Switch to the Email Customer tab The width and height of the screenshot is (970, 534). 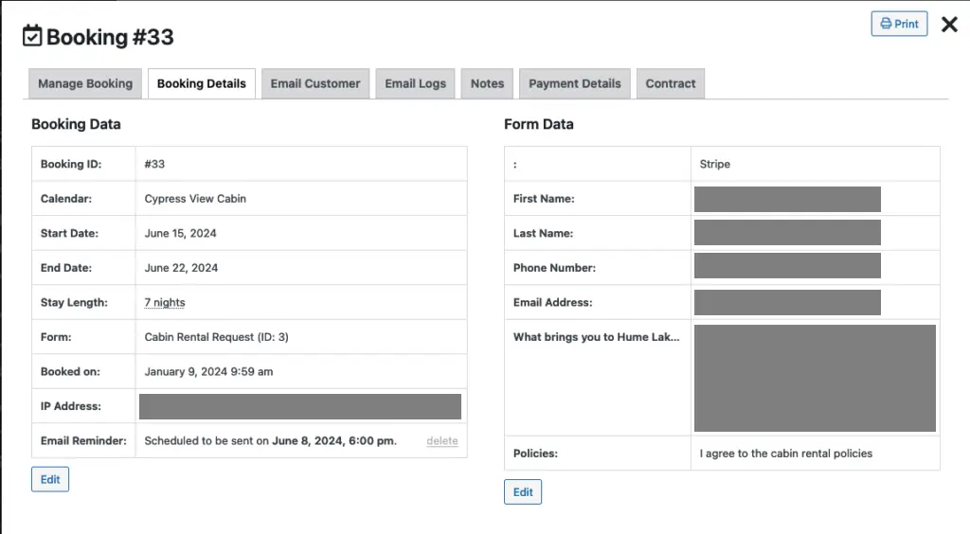tap(315, 83)
